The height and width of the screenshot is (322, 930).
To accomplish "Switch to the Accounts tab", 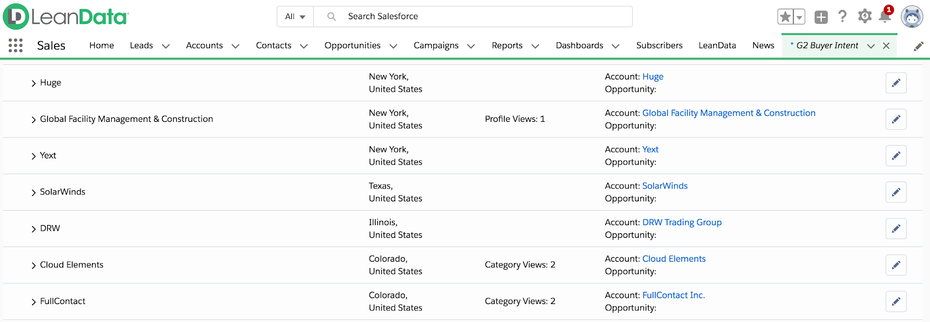I will coord(205,45).
